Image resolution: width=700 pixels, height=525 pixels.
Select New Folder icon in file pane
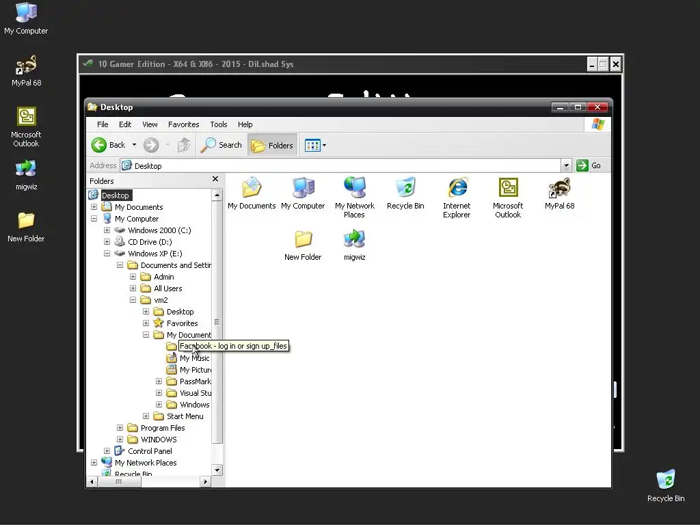tap(303, 245)
